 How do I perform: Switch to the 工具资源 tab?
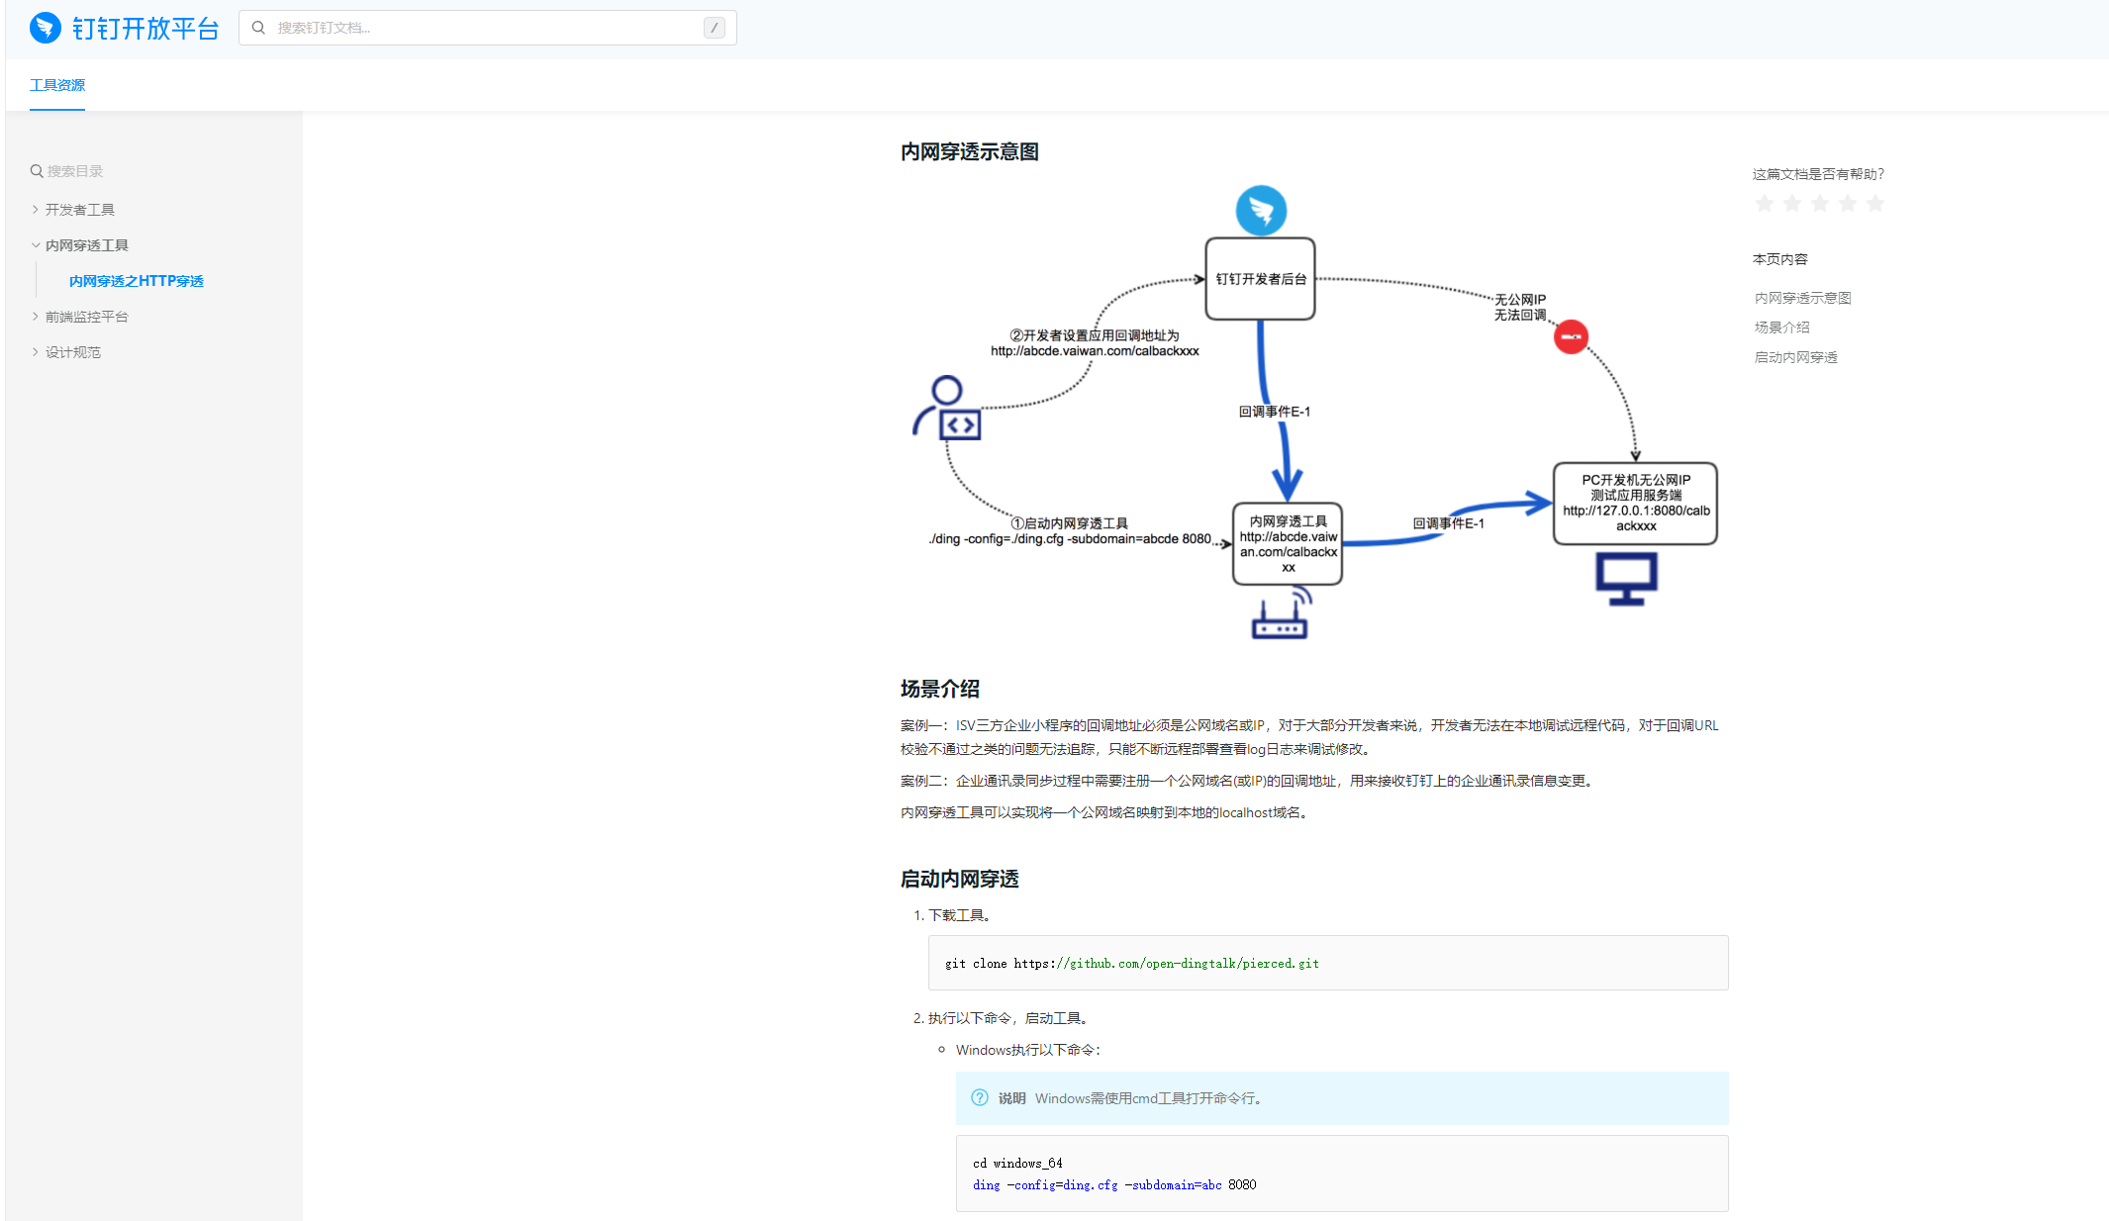click(x=57, y=85)
